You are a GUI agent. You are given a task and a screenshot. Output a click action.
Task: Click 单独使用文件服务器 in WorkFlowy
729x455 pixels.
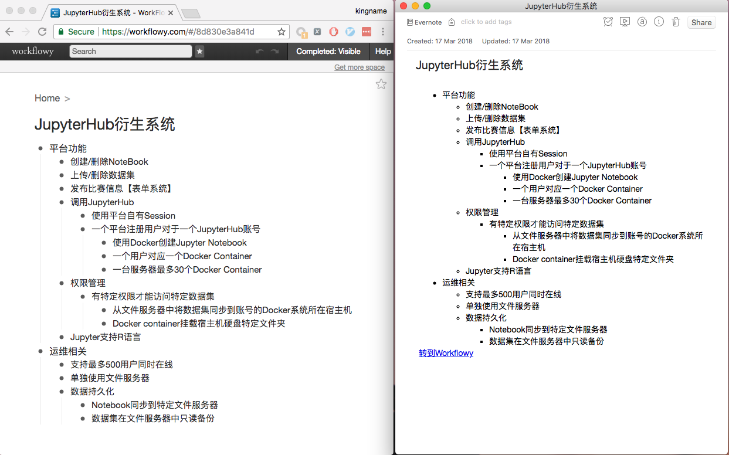110,378
